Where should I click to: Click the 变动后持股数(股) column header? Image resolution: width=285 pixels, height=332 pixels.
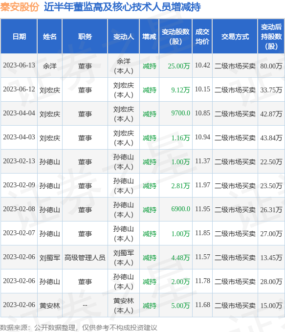(x=271, y=36)
